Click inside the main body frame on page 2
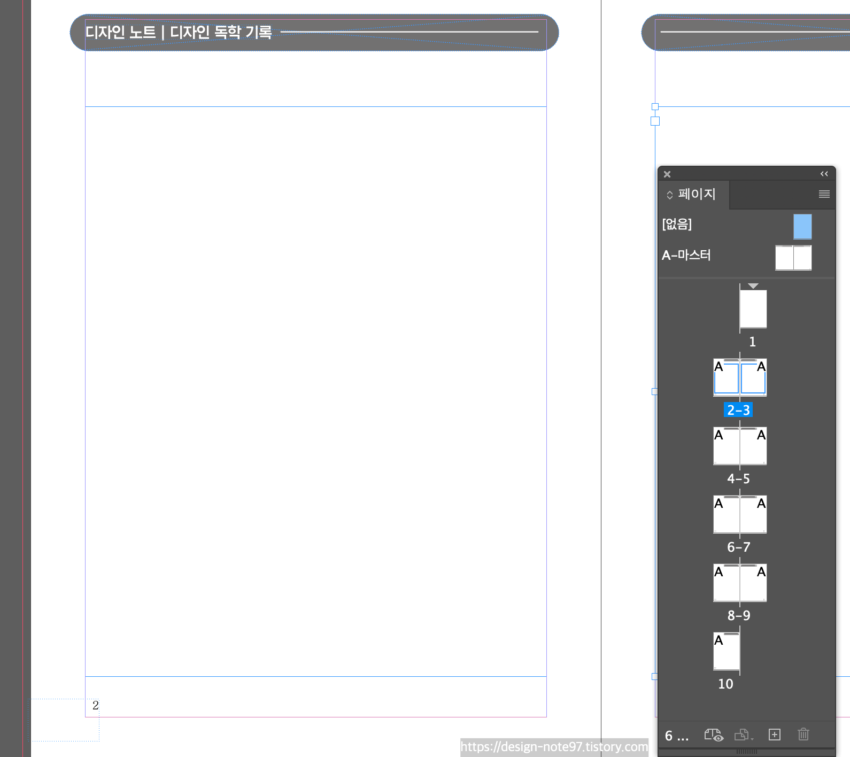Screen dimensions: 850x757 pos(316,391)
